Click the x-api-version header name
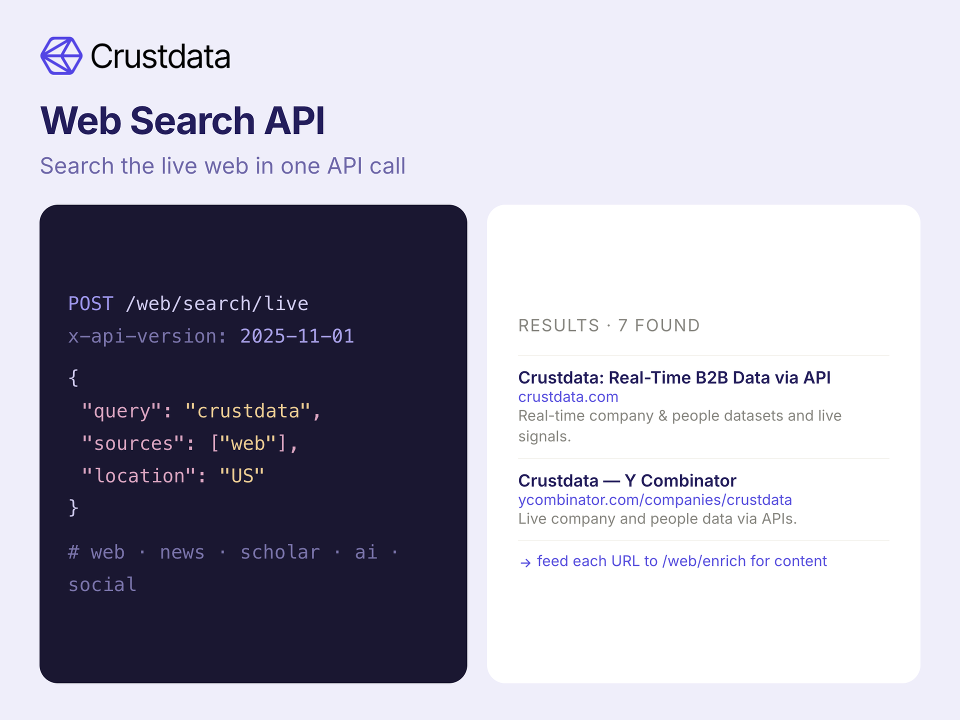The height and width of the screenshot is (720, 960). 147,336
